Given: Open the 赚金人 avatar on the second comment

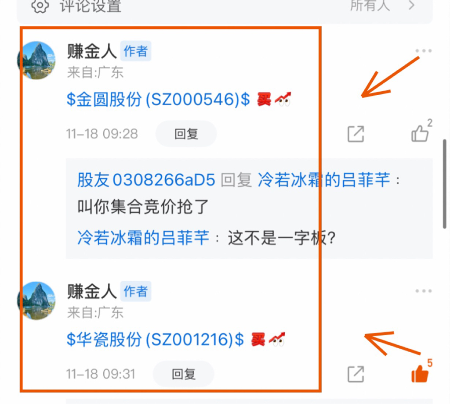Looking at the screenshot, I should pos(37,300).
